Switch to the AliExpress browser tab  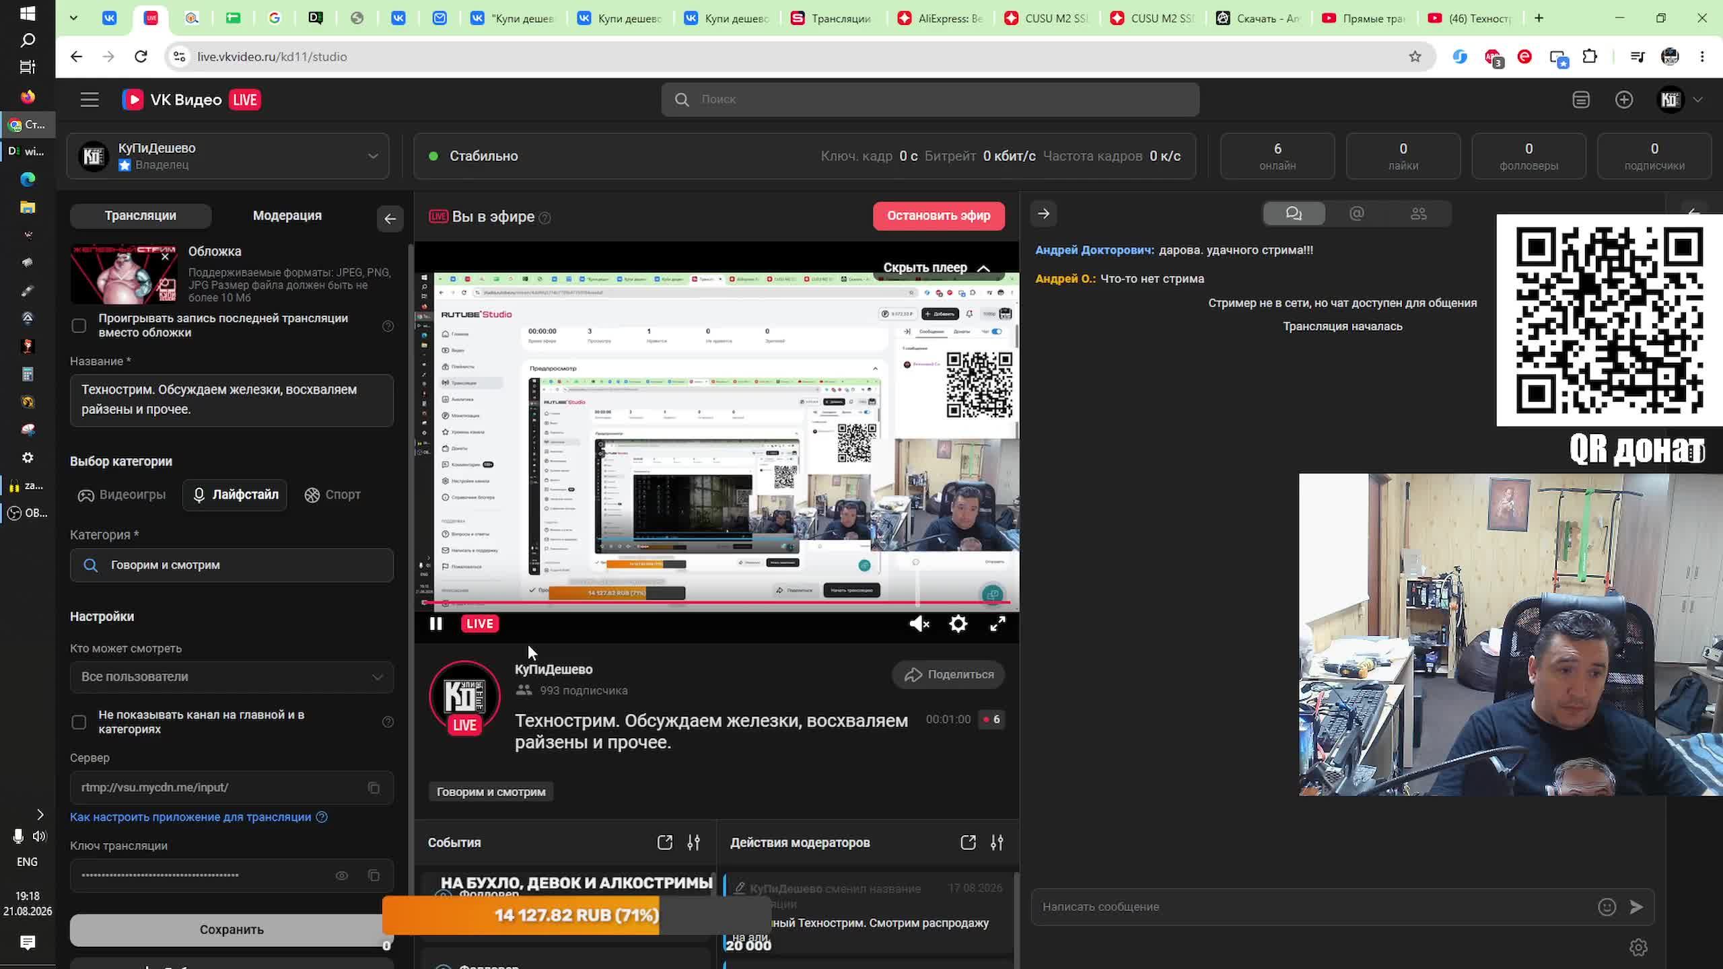(942, 18)
